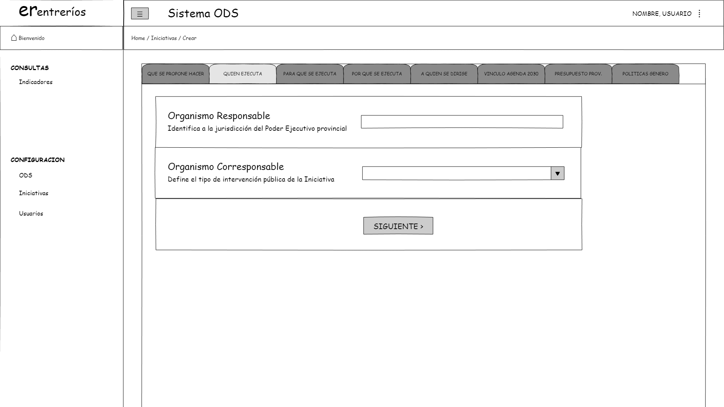
Task: Open Usuarios in the sidebar
Action: tap(31, 214)
